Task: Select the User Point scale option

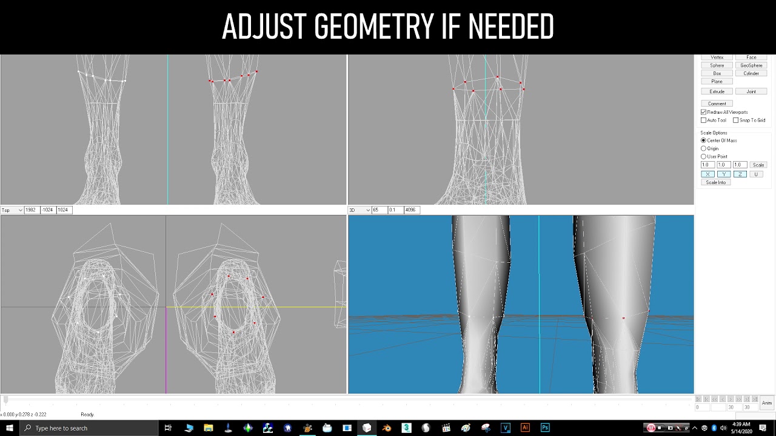Action: pyautogui.click(x=703, y=156)
